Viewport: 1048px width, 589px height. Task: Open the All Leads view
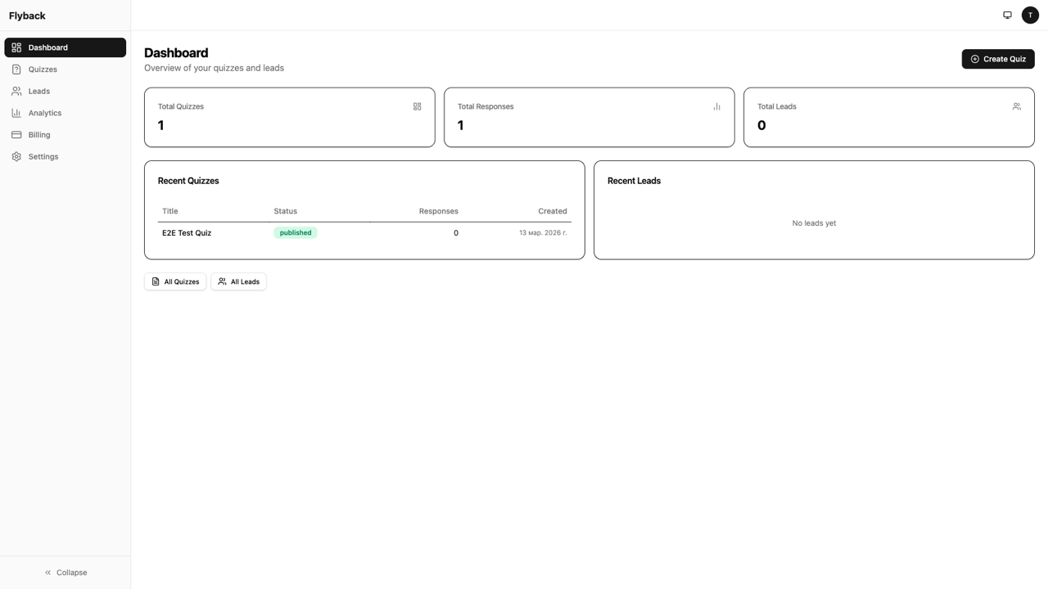[x=238, y=281]
